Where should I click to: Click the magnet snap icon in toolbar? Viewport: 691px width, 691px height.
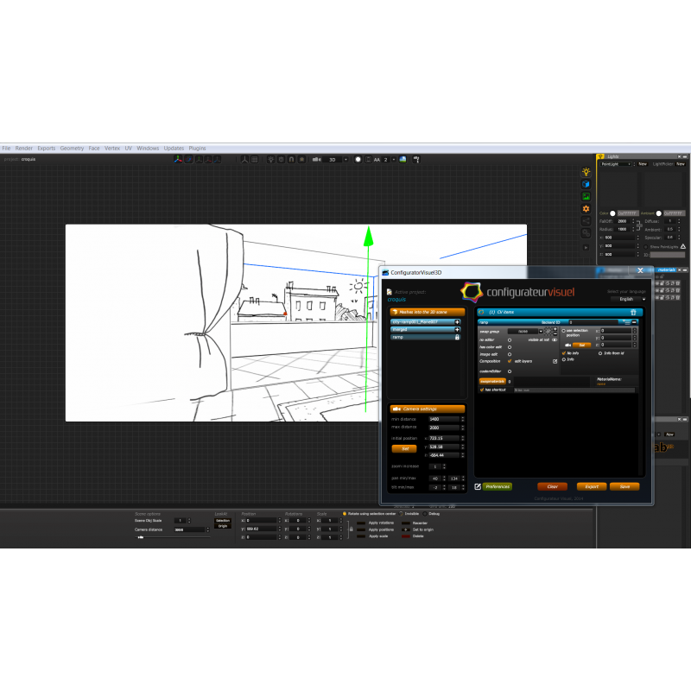291,159
